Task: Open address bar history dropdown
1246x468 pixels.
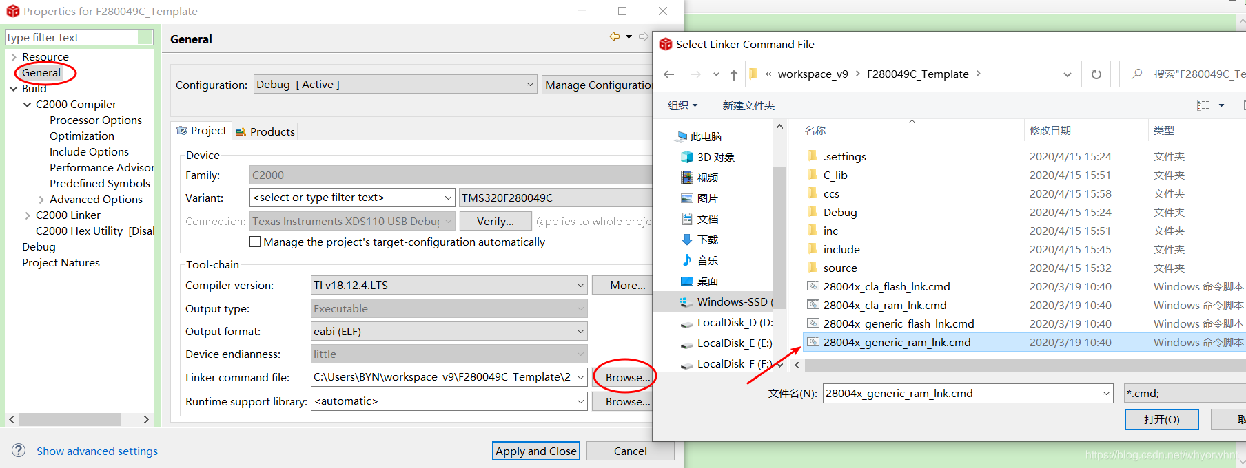Action: (1068, 74)
